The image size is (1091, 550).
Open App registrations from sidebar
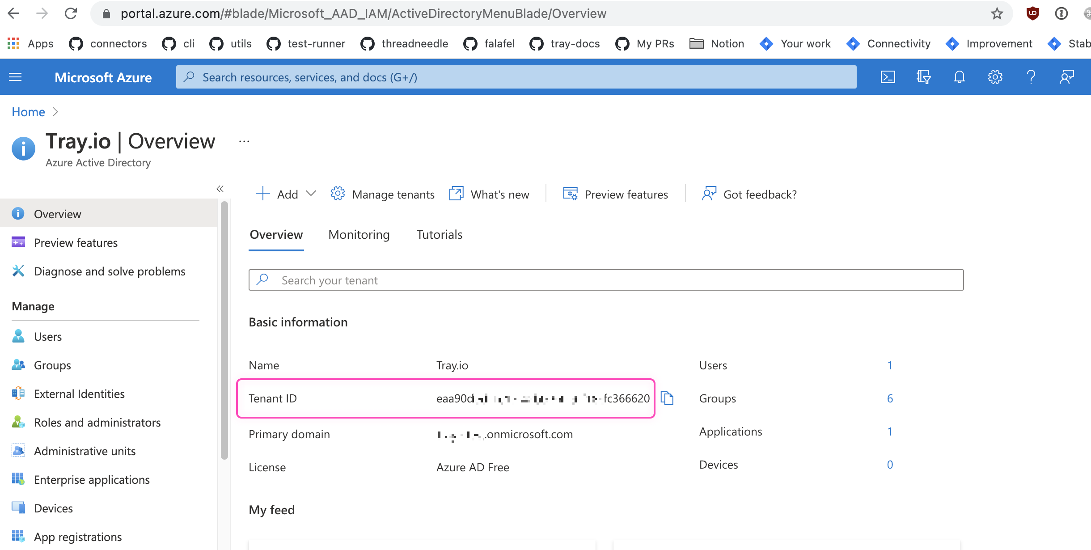point(77,537)
